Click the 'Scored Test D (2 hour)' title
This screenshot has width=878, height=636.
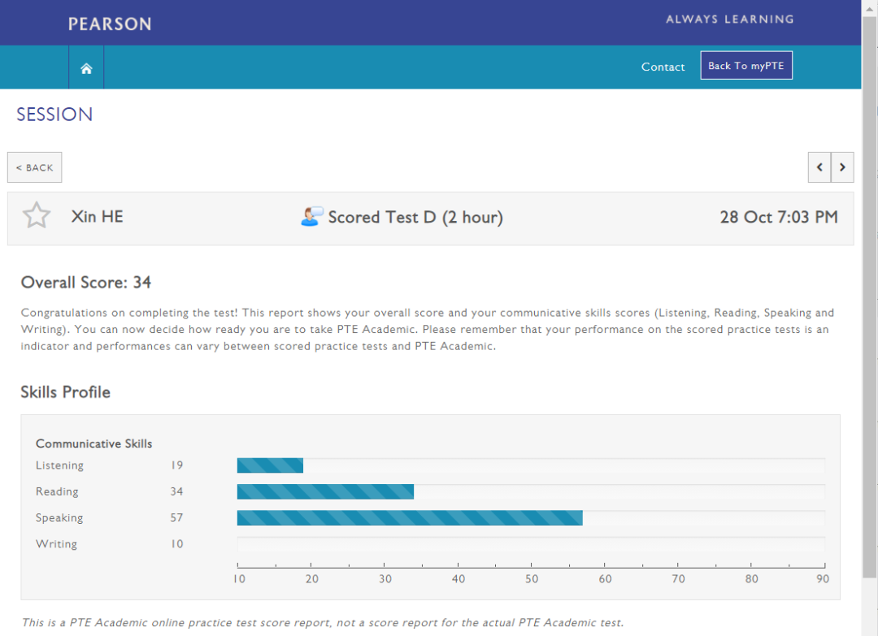(x=415, y=217)
